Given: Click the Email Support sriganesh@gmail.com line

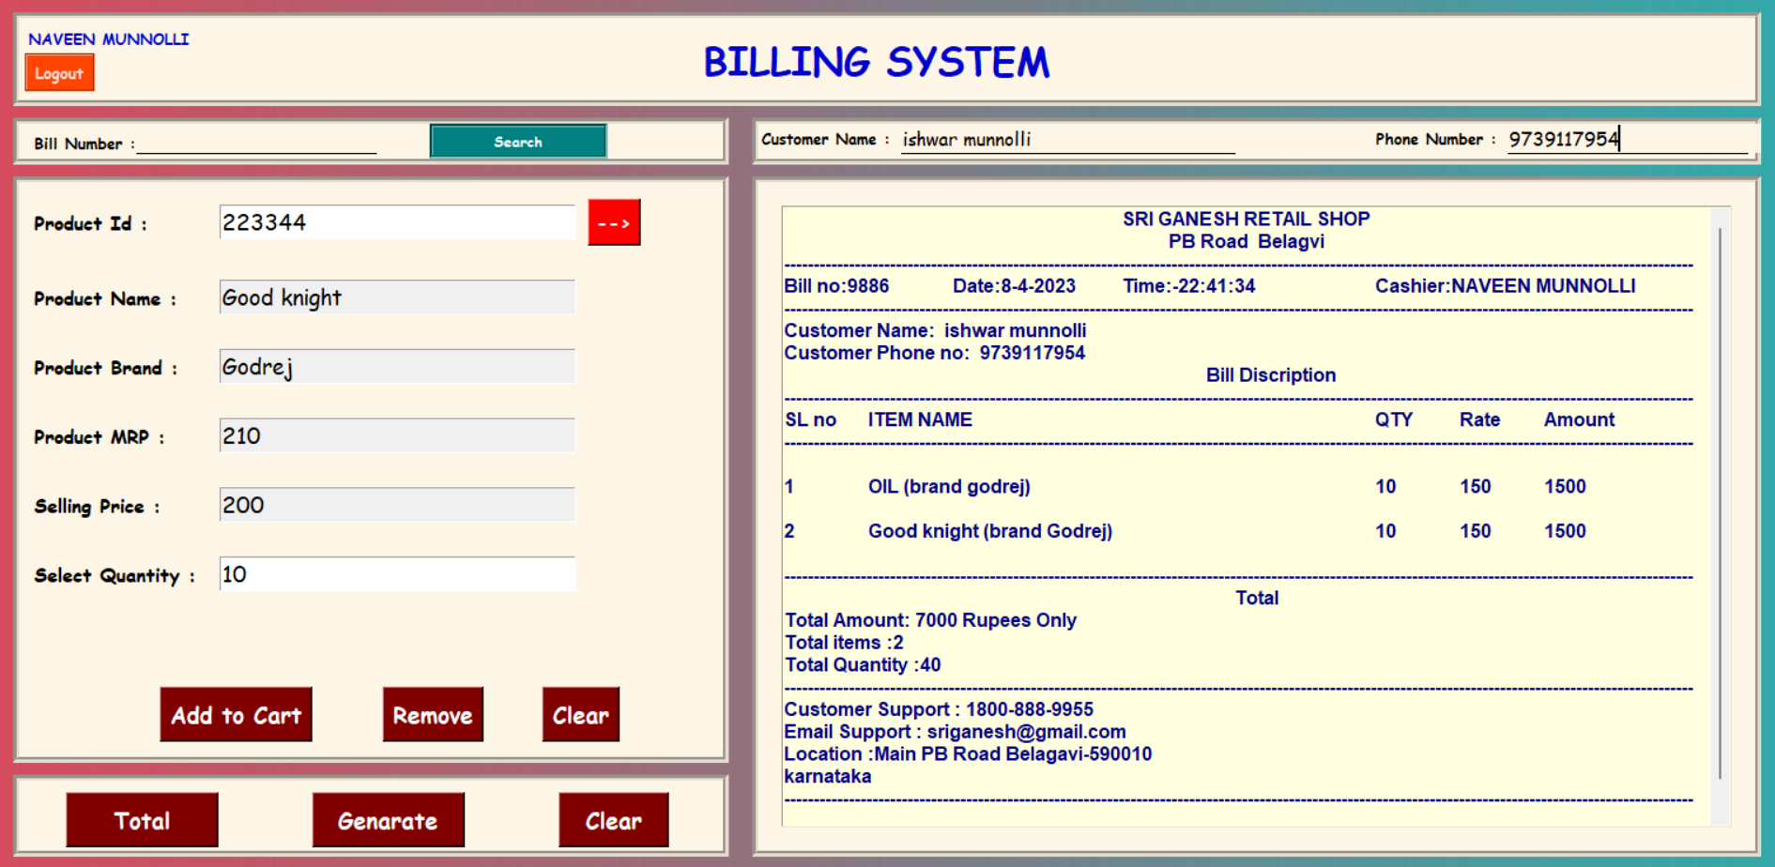Looking at the screenshot, I should tap(955, 732).
